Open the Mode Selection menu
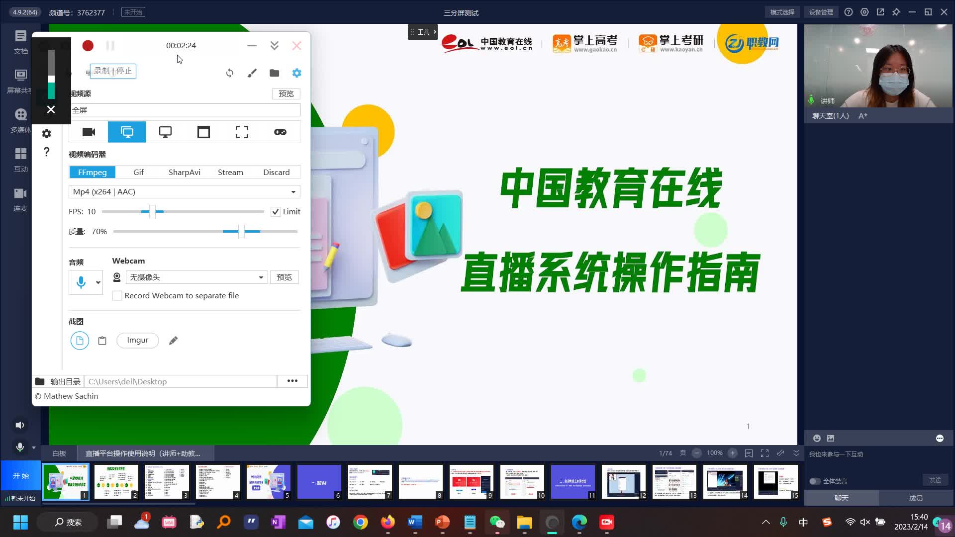Screen dimensions: 955x537 click(x=782, y=12)
